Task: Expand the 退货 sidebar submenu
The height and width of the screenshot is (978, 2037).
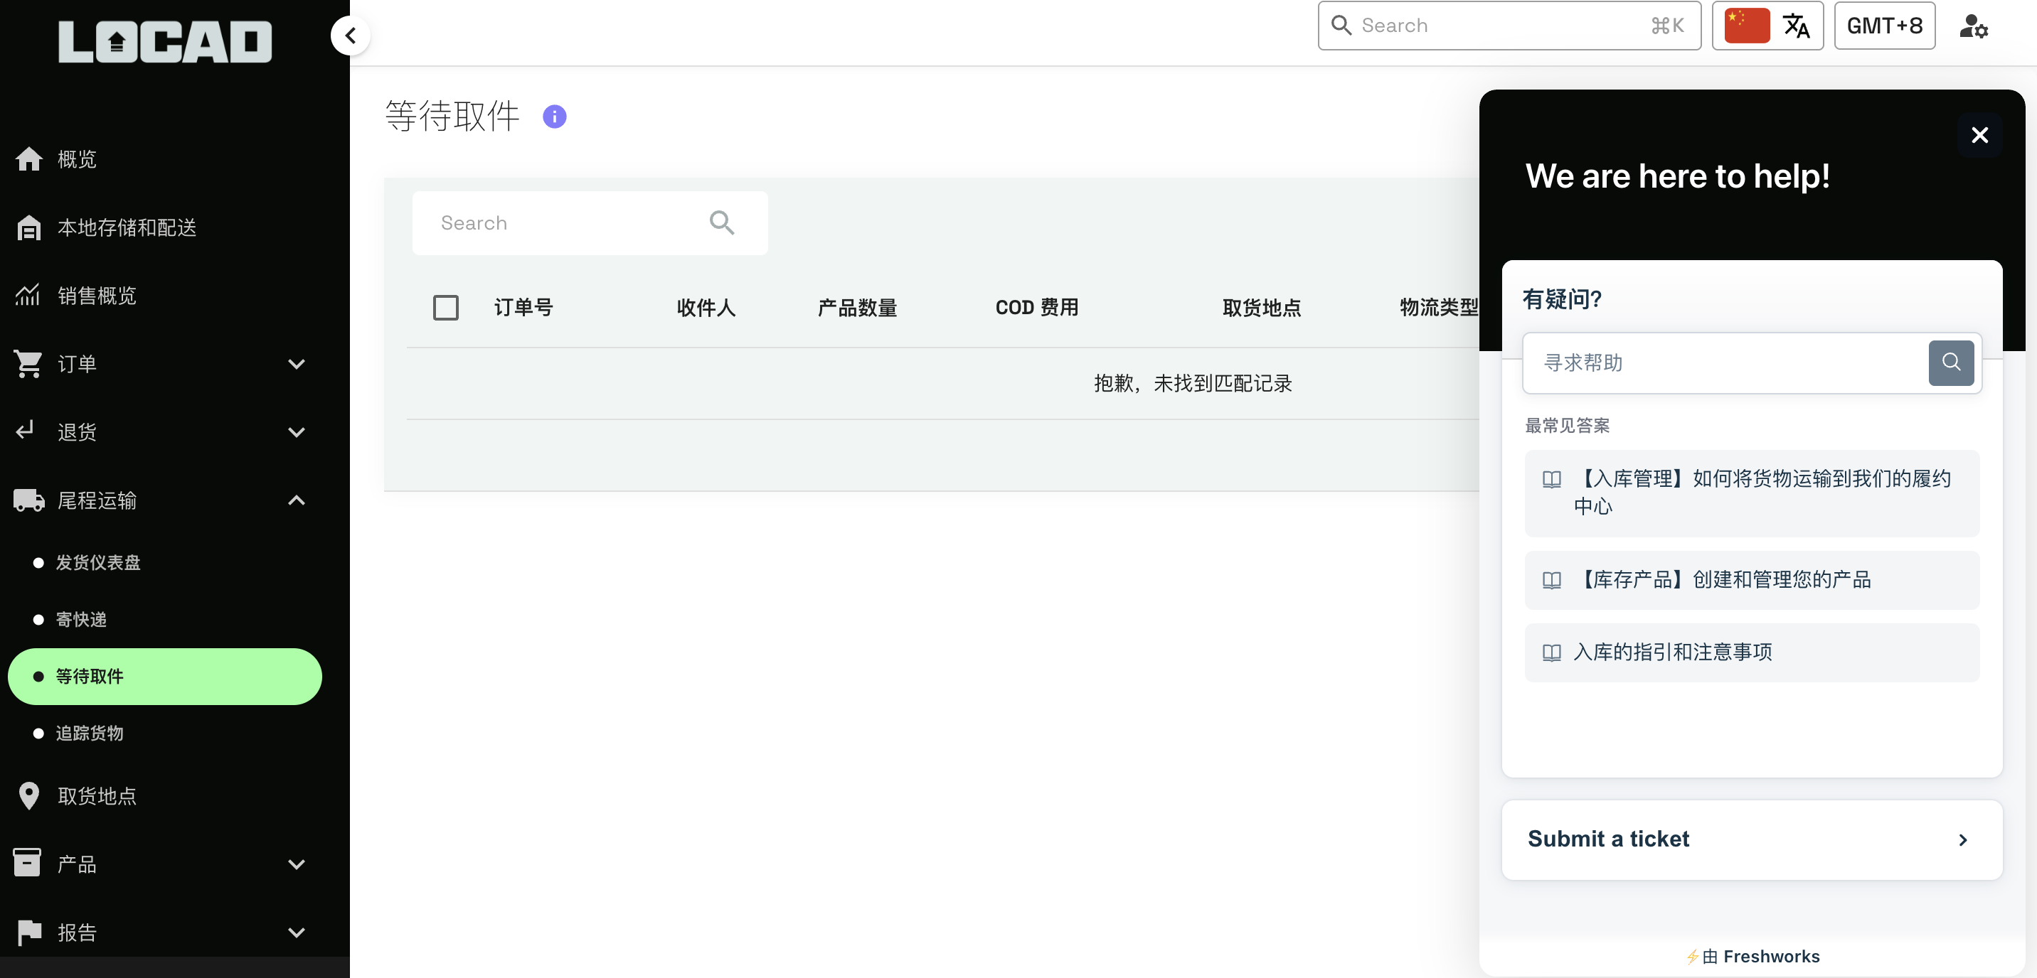Action: coord(296,432)
